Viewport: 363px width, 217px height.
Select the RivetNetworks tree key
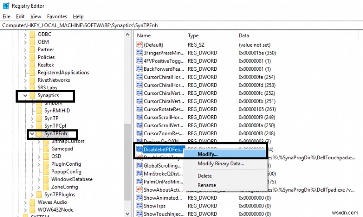click(x=54, y=80)
